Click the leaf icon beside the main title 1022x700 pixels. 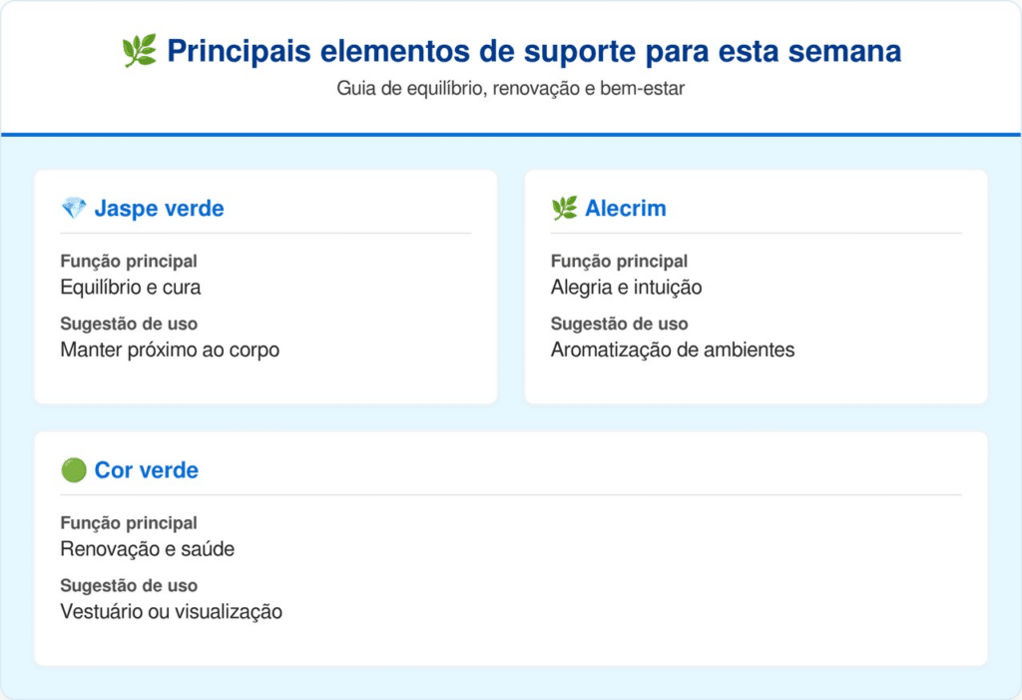point(139,51)
